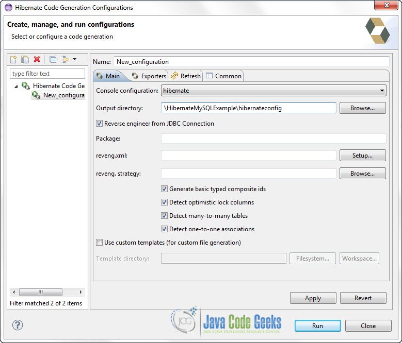
Task: Click the type filter text field
Action: (x=47, y=74)
